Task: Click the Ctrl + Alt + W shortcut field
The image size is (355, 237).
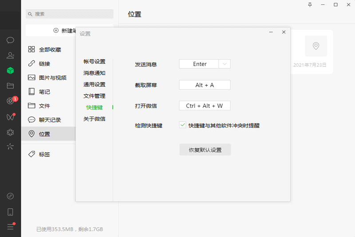Action: tap(205, 106)
